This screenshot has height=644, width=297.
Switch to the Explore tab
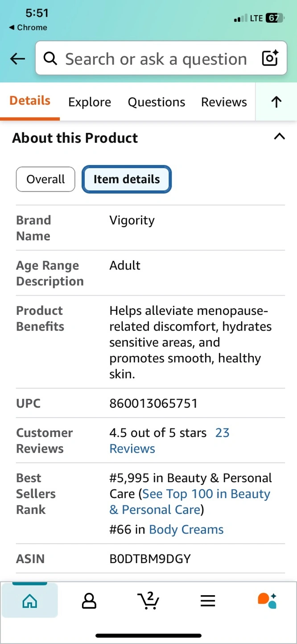(x=90, y=102)
